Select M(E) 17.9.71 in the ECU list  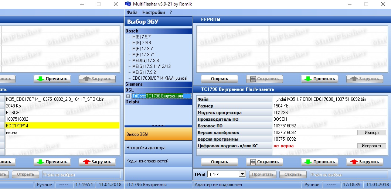click(x=143, y=55)
